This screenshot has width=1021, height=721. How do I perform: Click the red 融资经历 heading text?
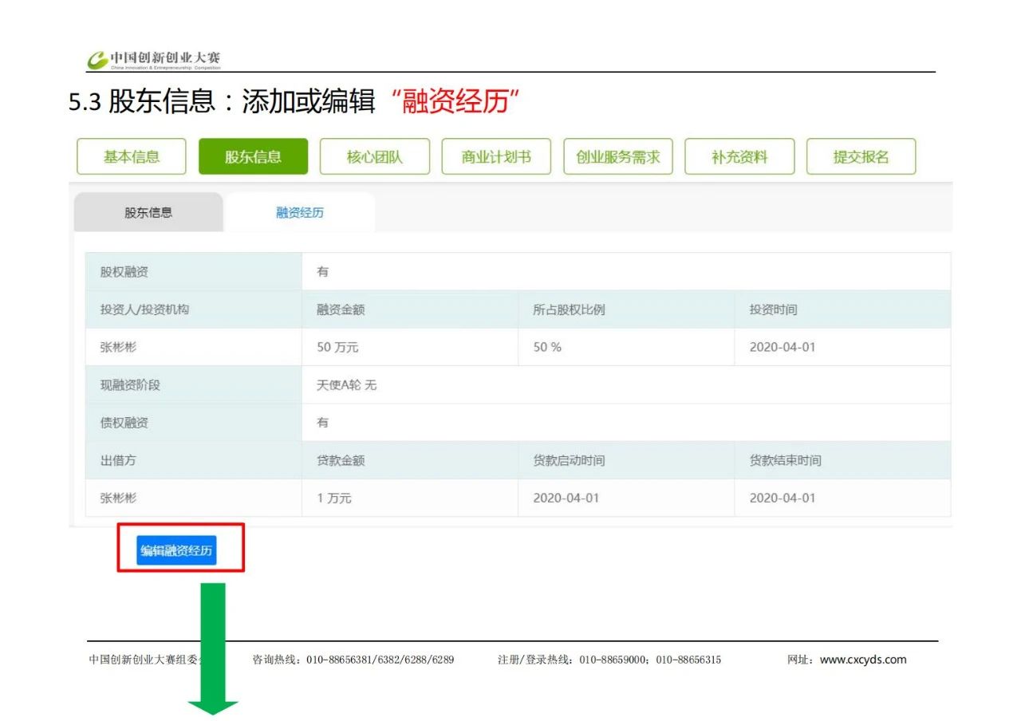coord(455,103)
